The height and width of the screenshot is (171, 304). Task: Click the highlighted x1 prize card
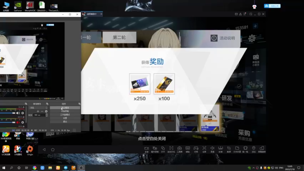(x=210, y=118)
